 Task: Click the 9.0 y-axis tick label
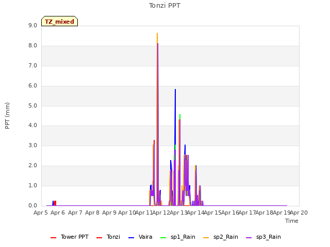[32, 25]
